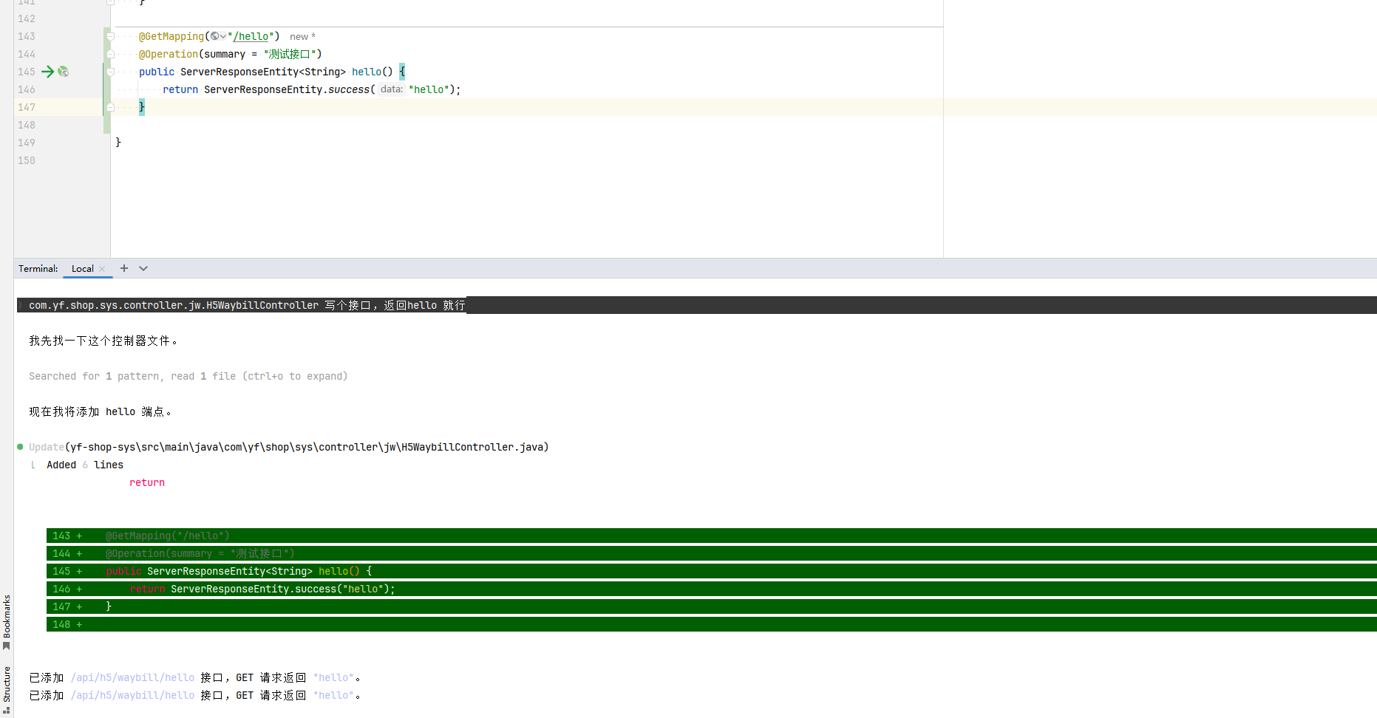Open the Bookmarks tool window
Viewport: 1377px width, 718px height.
[7, 621]
